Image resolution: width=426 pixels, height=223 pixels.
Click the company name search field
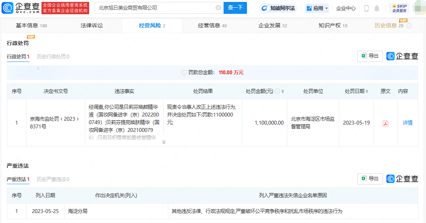pos(154,8)
